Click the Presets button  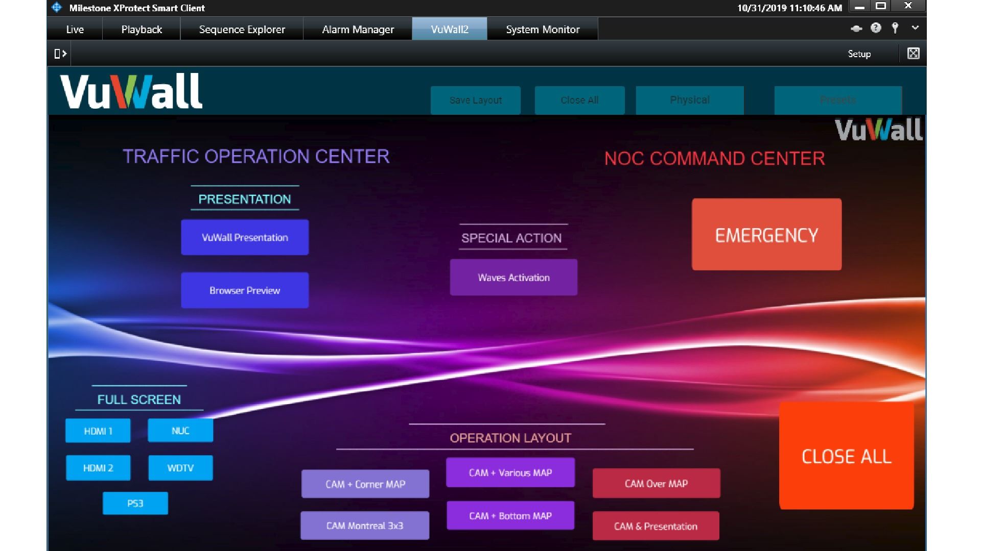coord(838,100)
